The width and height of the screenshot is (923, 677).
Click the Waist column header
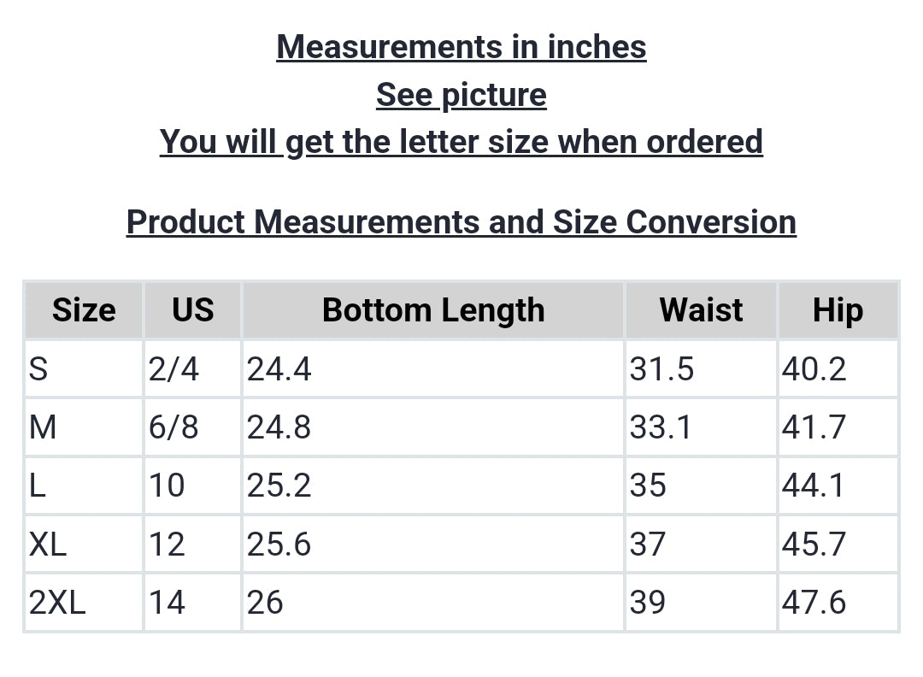701,310
